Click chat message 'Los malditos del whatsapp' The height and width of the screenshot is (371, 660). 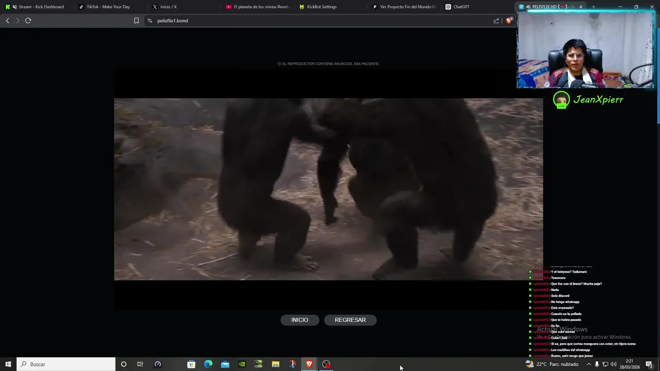point(570,350)
